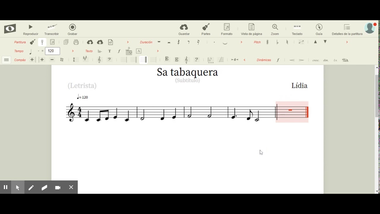Open the Guía compass icon

(319, 30)
